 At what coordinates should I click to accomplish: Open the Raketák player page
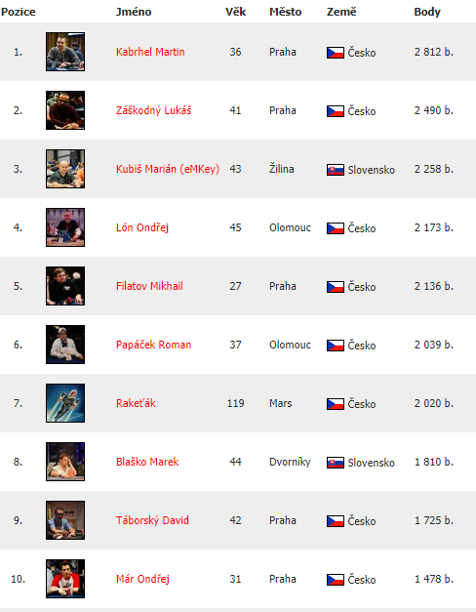point(136,403)
